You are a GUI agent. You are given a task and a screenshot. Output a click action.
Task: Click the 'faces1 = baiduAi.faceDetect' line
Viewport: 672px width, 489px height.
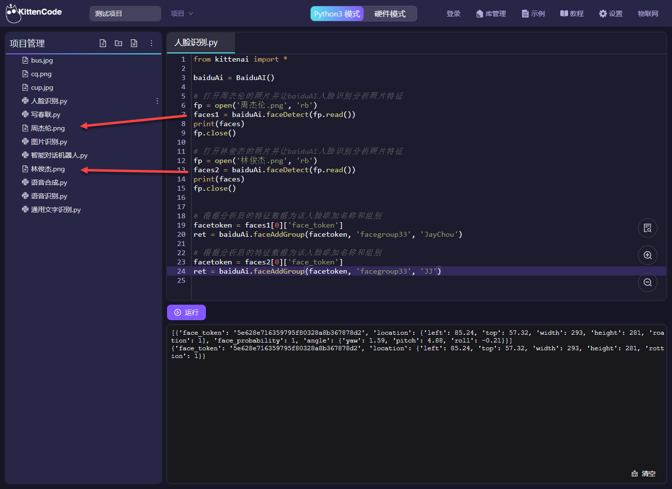[x=274, y=114]
